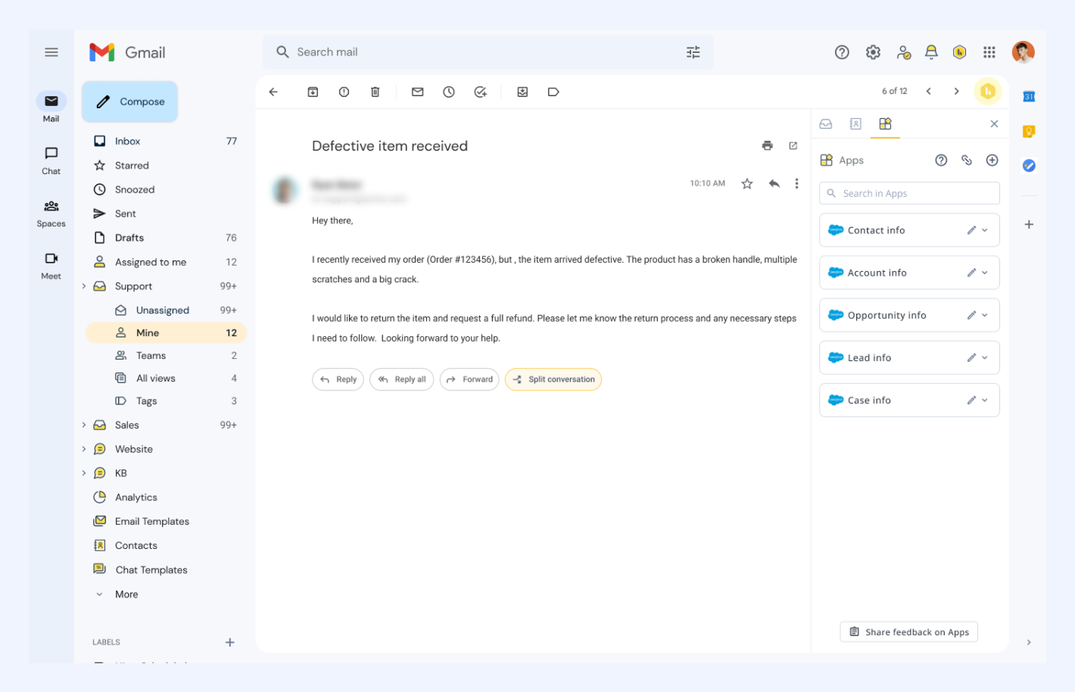Snooze this email with clock icon

(x=449, y=92)
